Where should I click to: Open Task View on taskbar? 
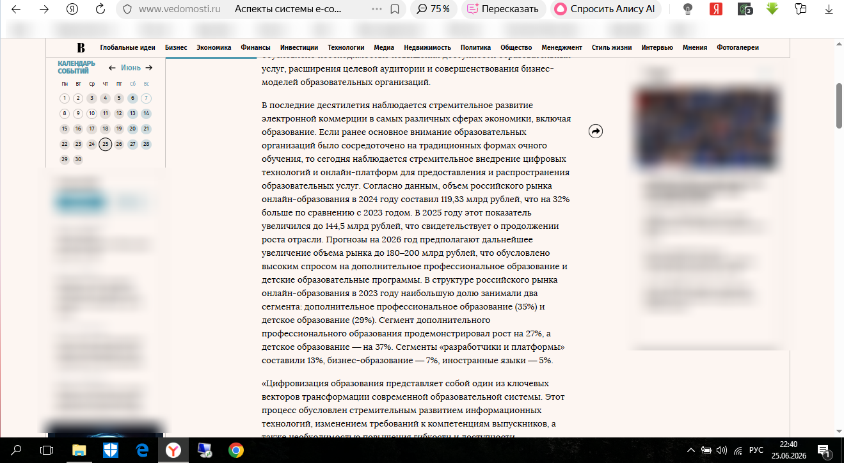tap(47, 450)
